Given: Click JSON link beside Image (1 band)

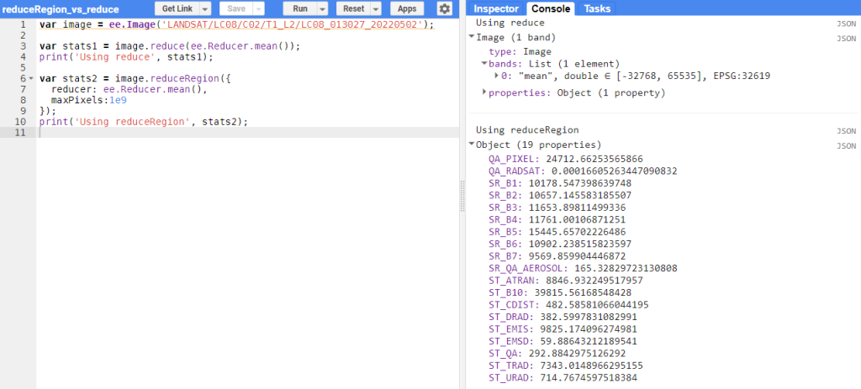Looking at the screenshot, I should (x=846, y=38).
